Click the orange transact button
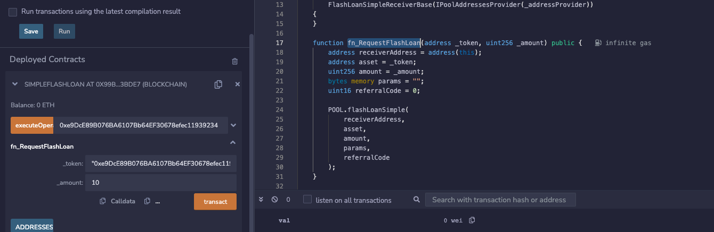The width and height of the screenshot is (714, 232). click(215, 202)
